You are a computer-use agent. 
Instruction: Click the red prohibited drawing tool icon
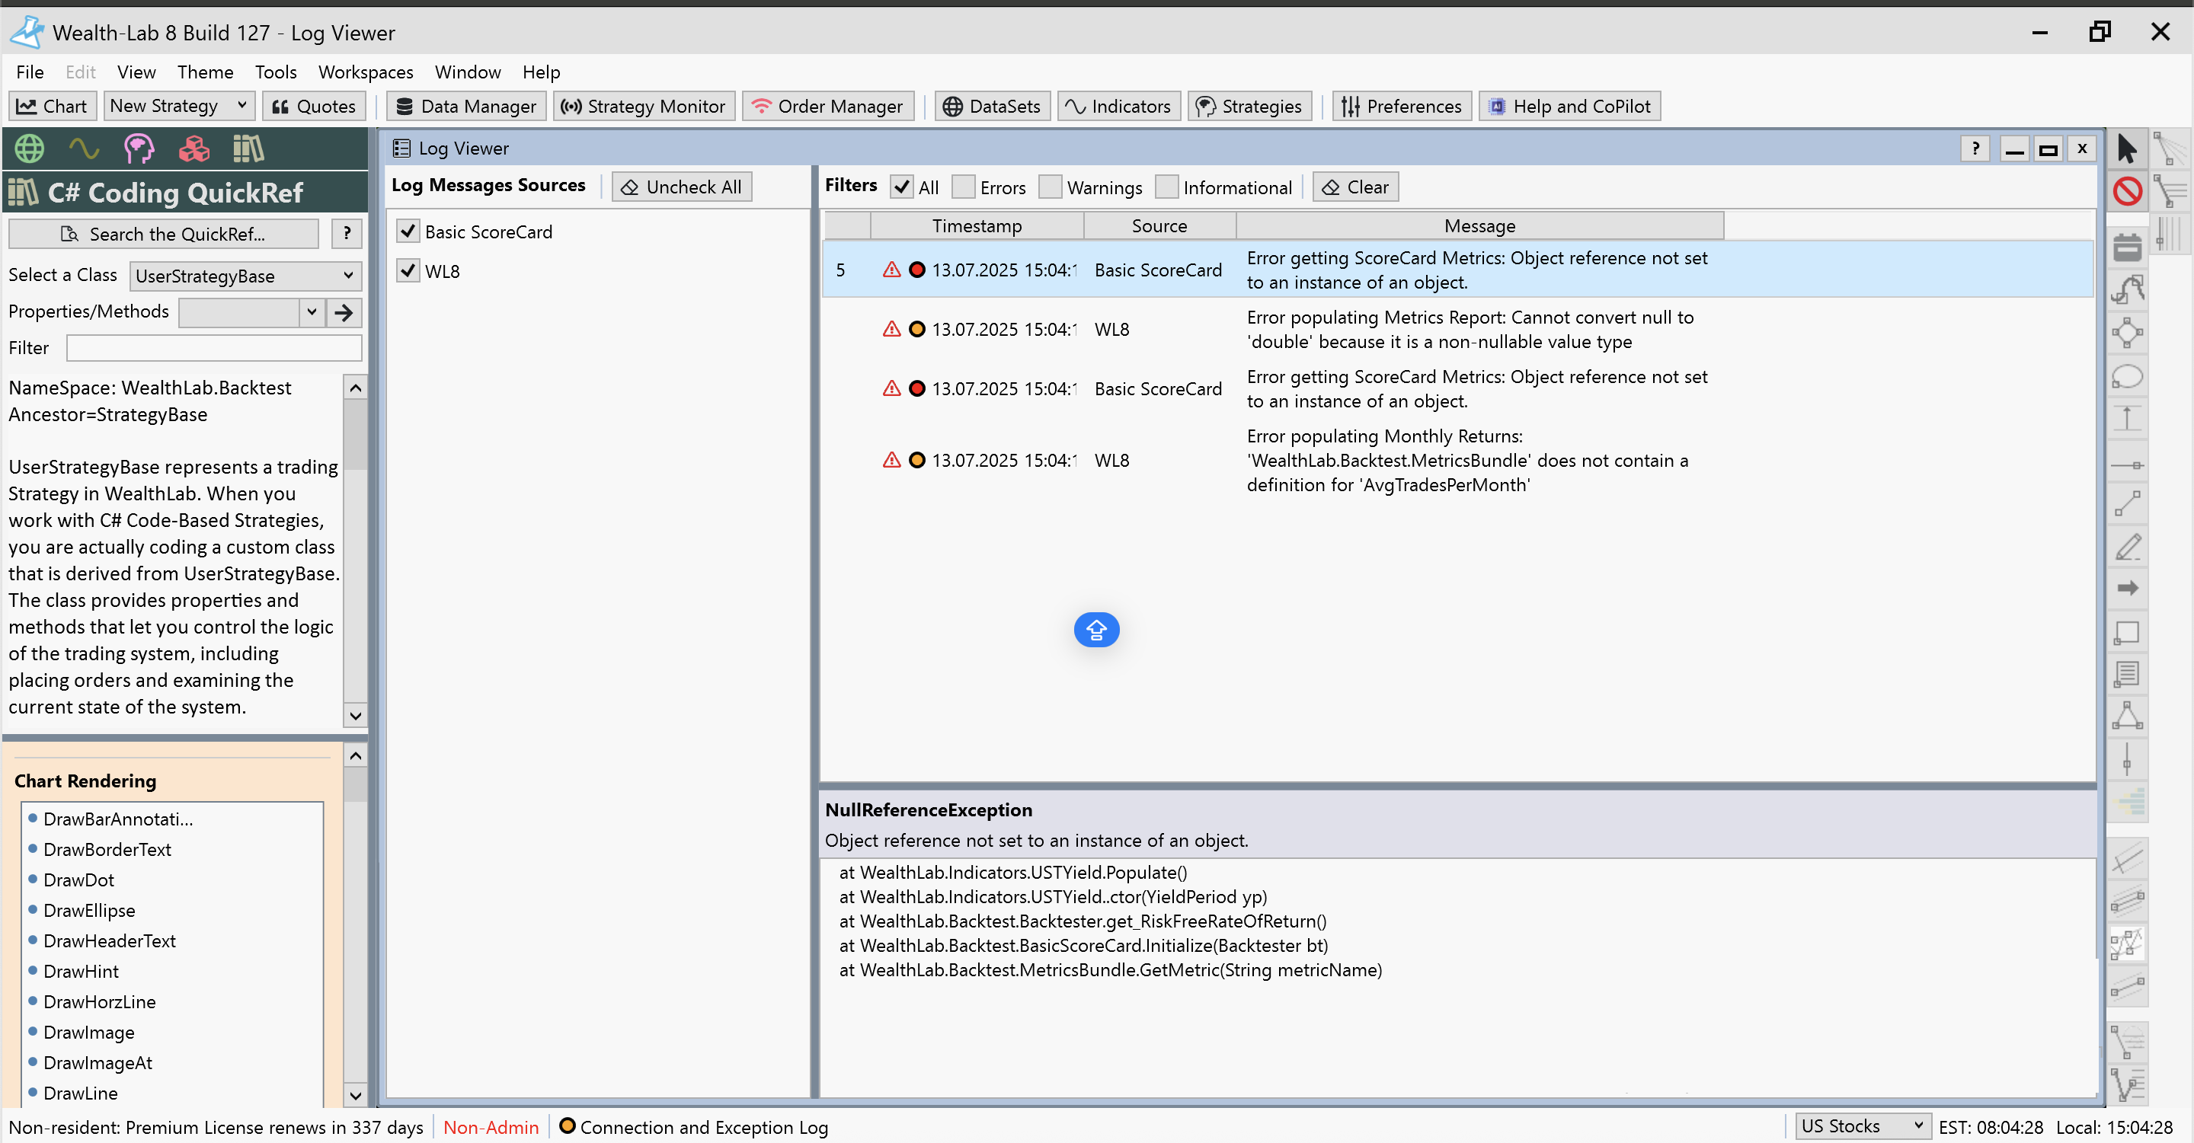(2127, 190)
